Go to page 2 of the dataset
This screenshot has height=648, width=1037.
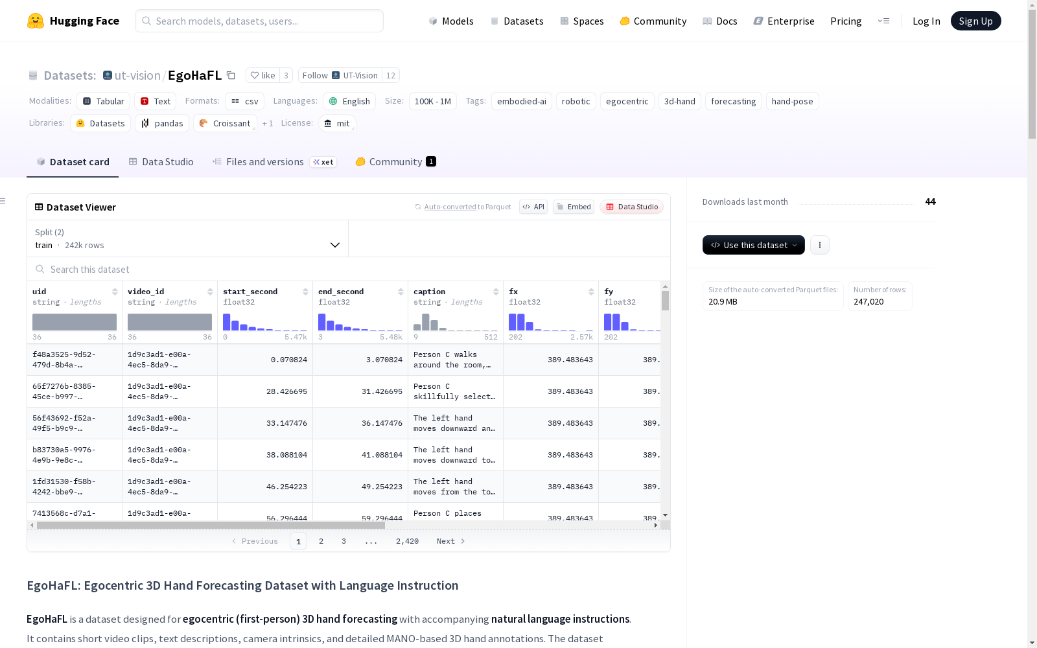tap(321, 541)
